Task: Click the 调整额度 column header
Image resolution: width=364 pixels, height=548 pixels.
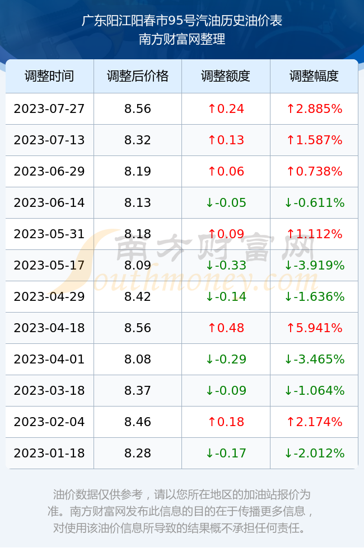Action: pyautogui.click(x=226, y=76)
